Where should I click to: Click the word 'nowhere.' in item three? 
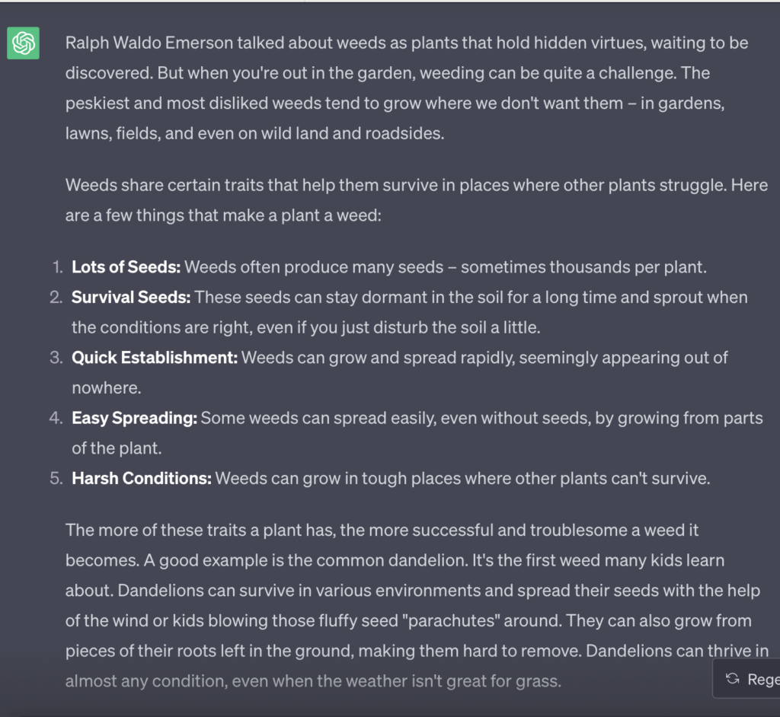point(107,388)
